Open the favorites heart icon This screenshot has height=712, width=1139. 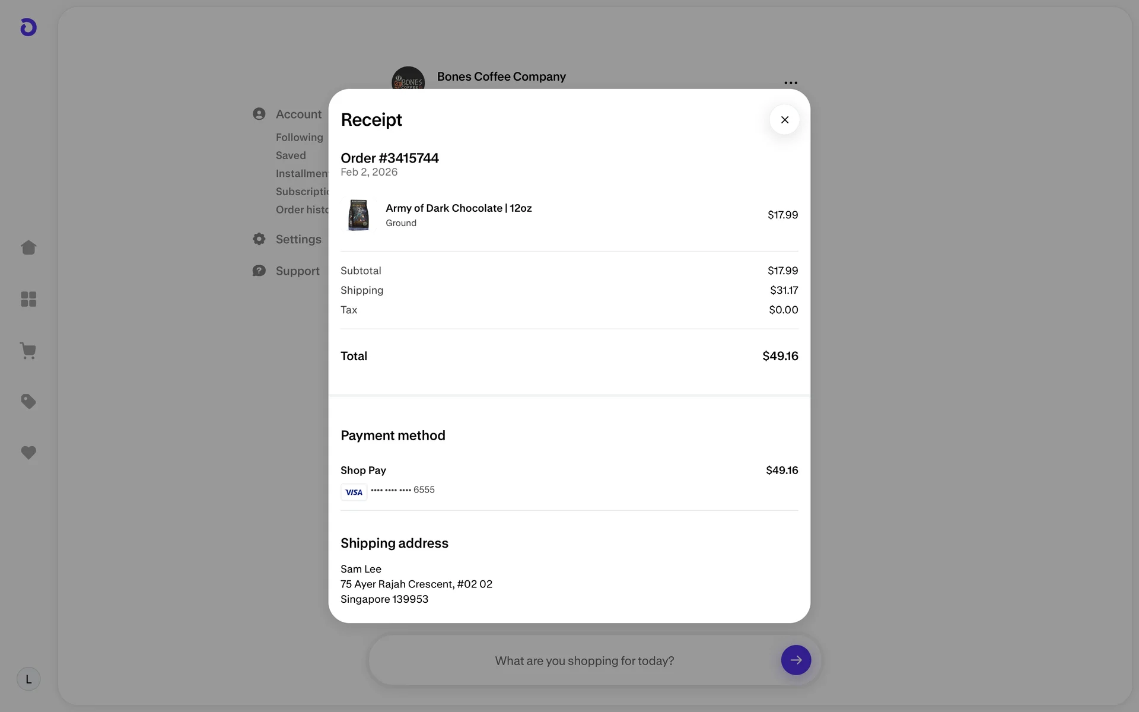[x=28, y=453]
